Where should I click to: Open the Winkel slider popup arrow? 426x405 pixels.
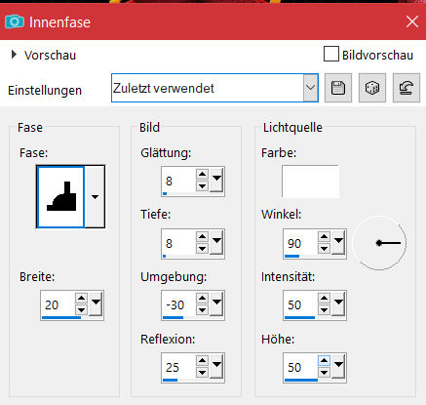coord(338,242)
